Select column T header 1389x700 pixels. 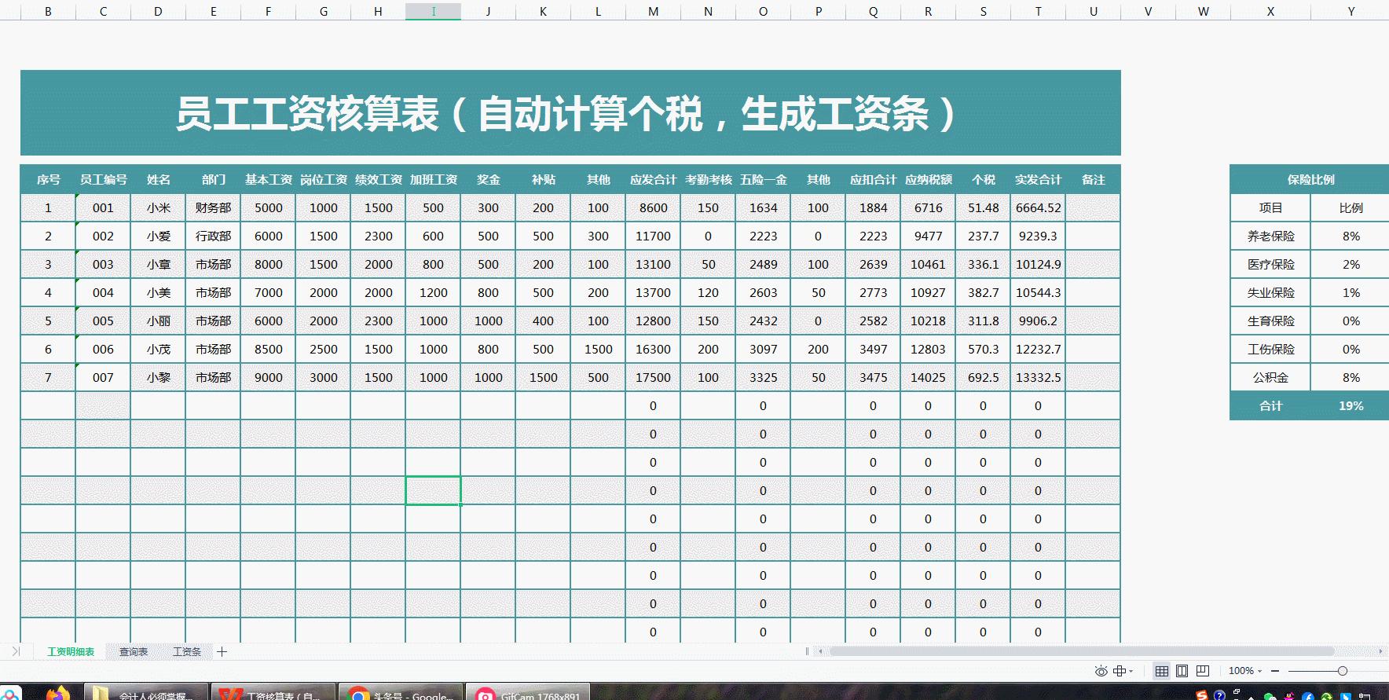1039,11
